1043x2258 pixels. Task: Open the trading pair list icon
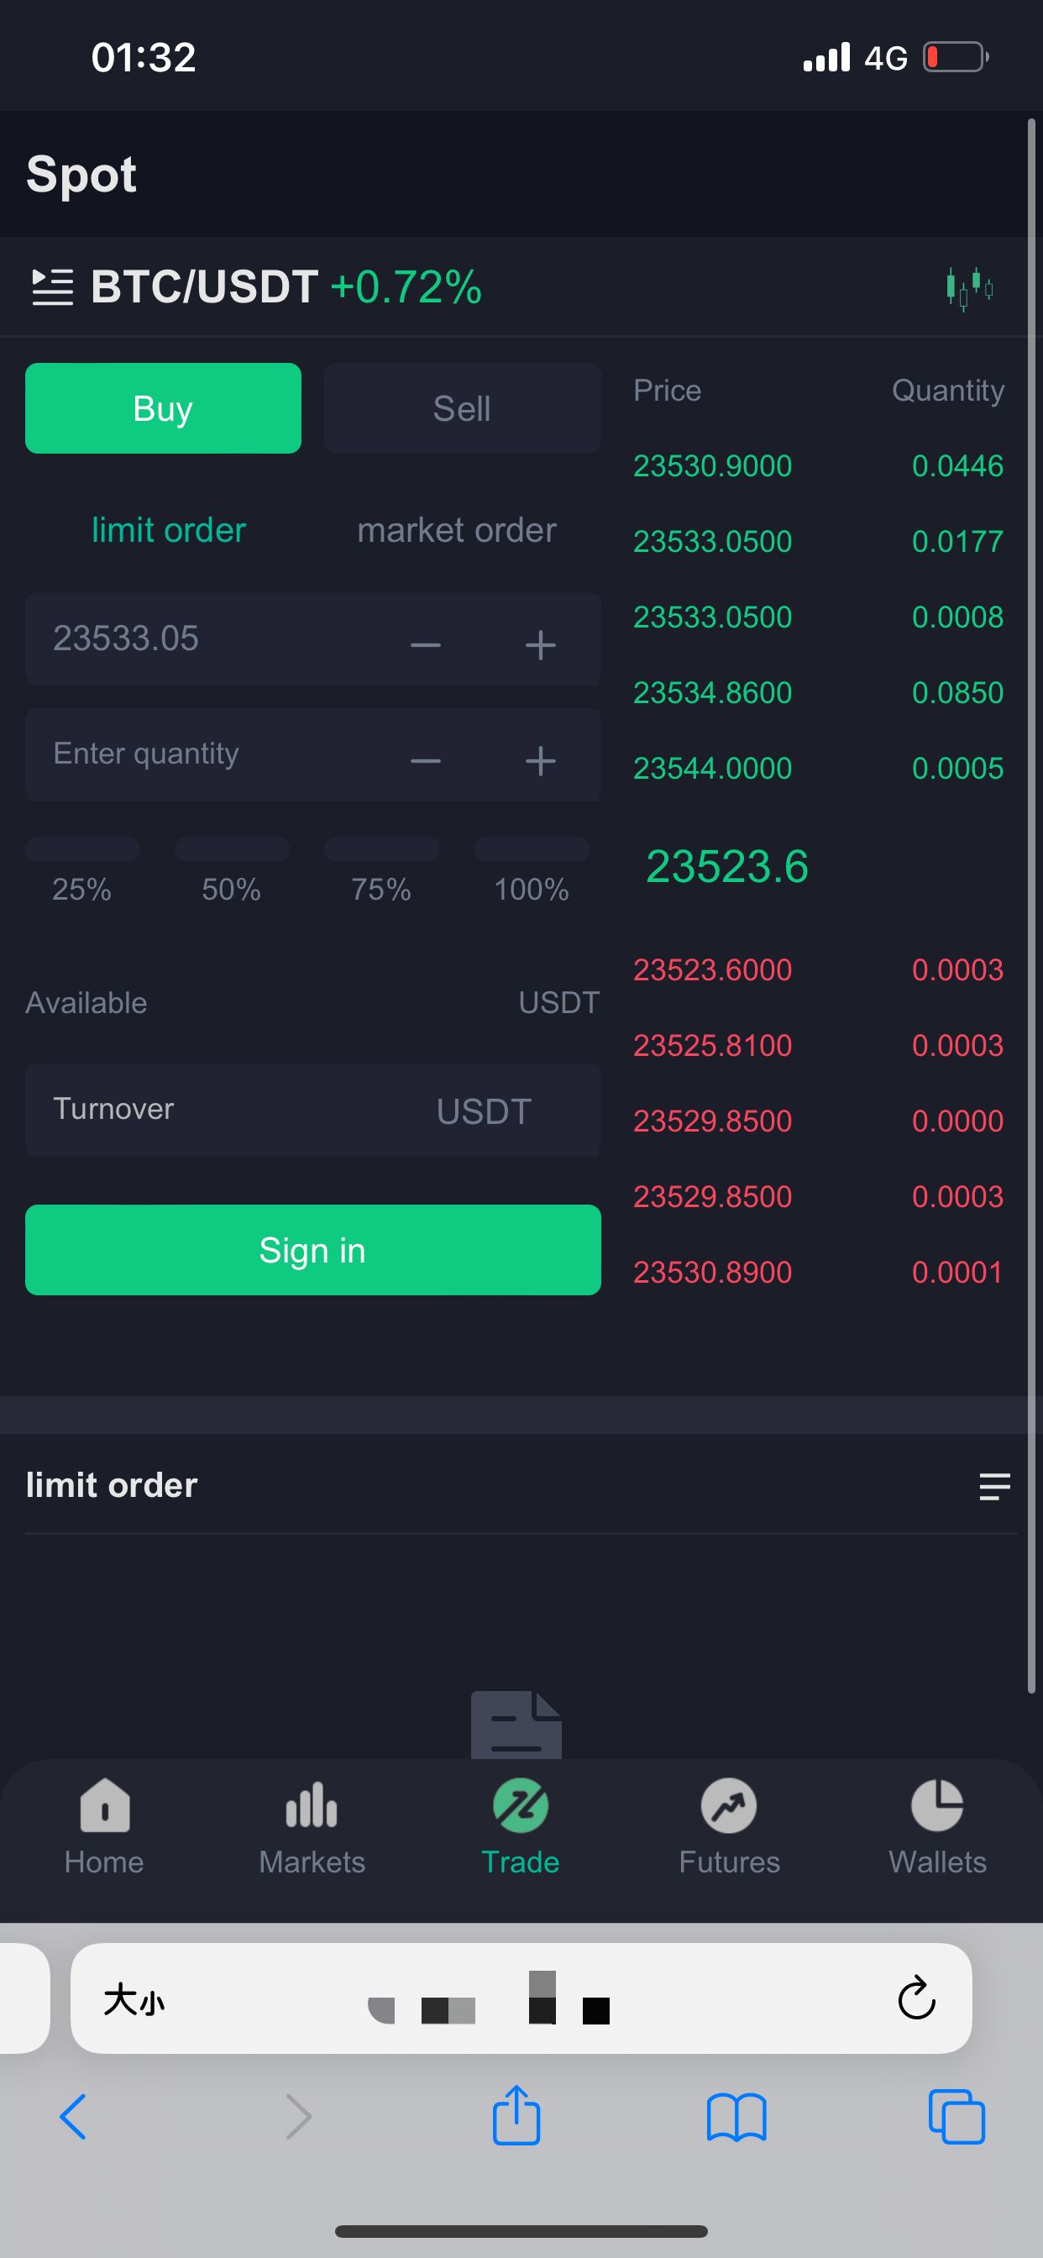click(x=52, y=287)
